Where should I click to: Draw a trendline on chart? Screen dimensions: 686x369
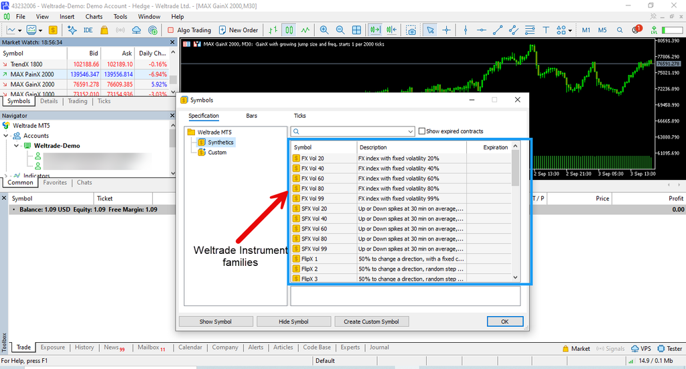click(x=498, y=30)
